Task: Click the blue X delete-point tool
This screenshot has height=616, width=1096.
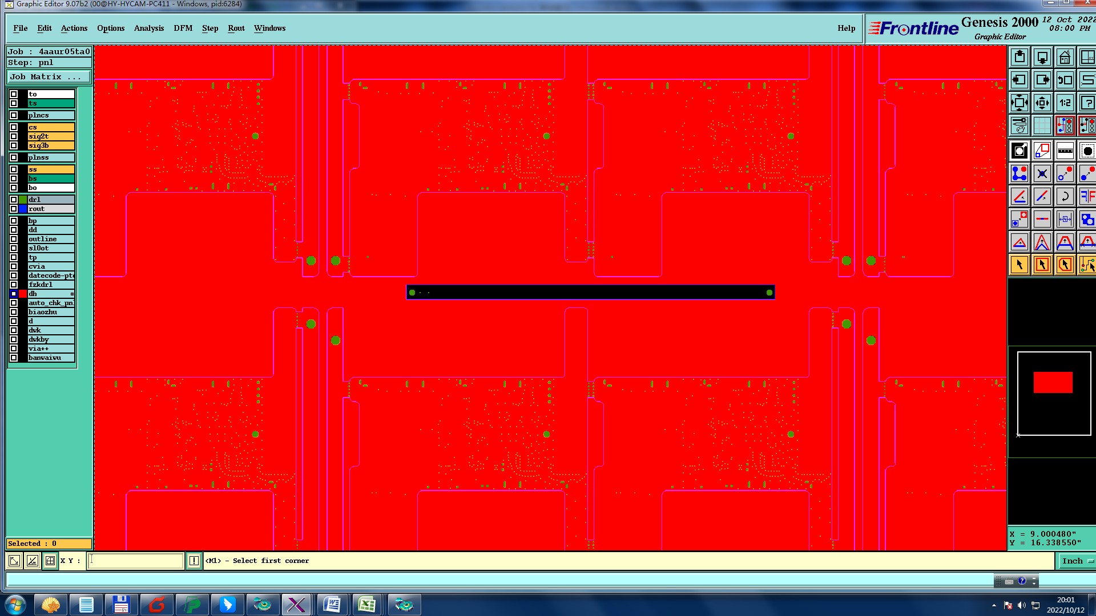Action: click(1042, 174)
